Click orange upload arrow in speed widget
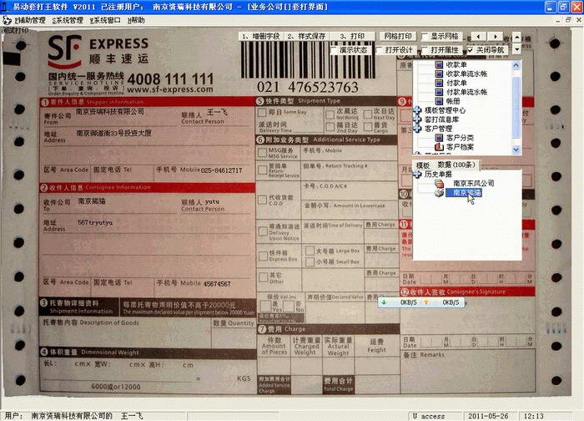Image resolution: width=584 pixels, height=421 pixels. coord(426,302)
